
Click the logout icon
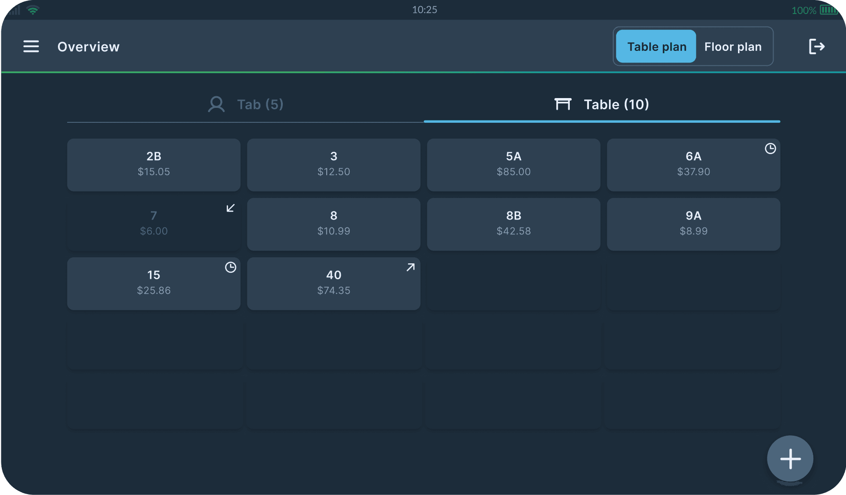click(x=817, y=46)
